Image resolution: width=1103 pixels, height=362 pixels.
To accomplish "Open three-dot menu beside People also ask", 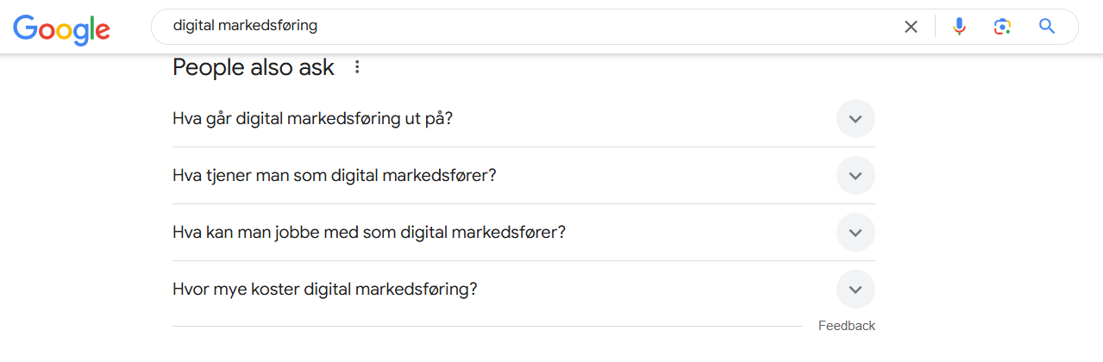I will click(358, 67).
